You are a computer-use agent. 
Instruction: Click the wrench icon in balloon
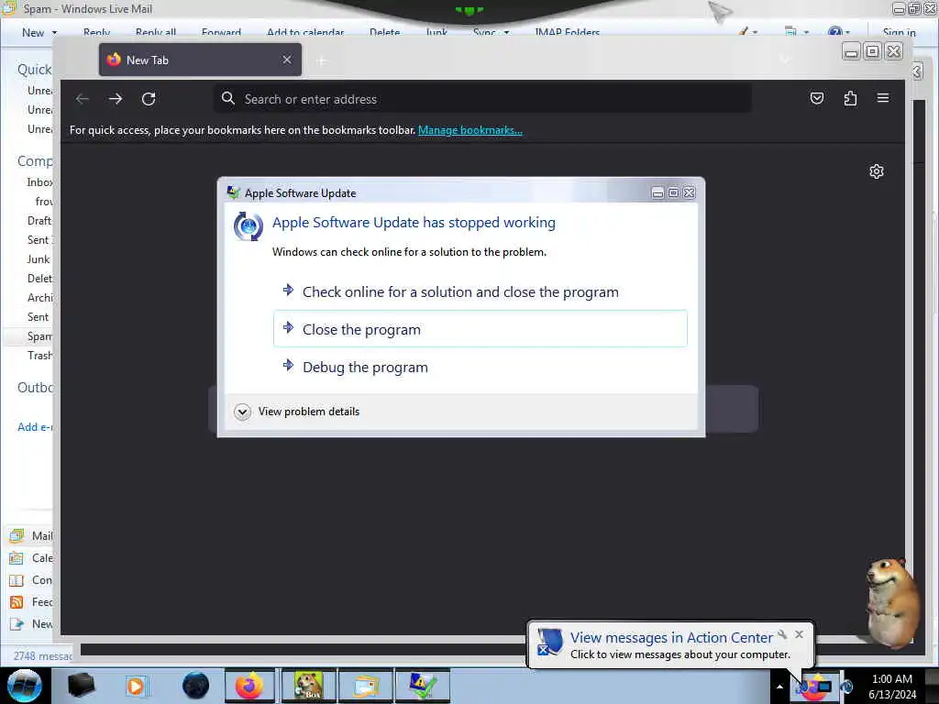(782, 634)
